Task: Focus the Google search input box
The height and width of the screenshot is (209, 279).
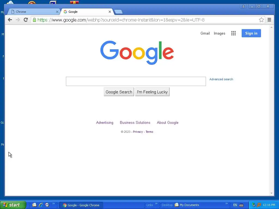Action: click(136, 81)
